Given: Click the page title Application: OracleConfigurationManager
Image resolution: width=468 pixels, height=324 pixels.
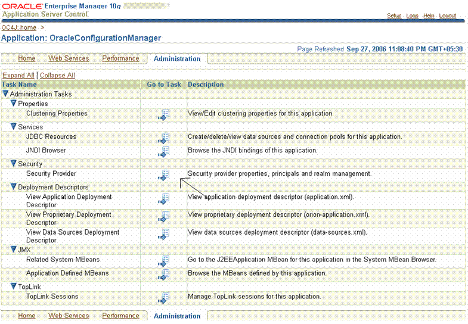Looking at the screenshot, I should coord(81,38).
